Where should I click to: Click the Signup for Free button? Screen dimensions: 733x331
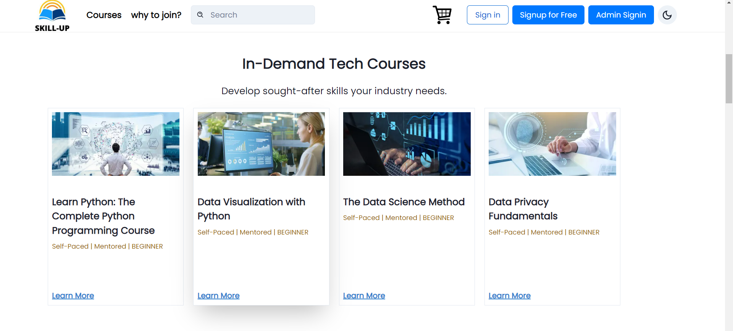(x=548, y=14)
